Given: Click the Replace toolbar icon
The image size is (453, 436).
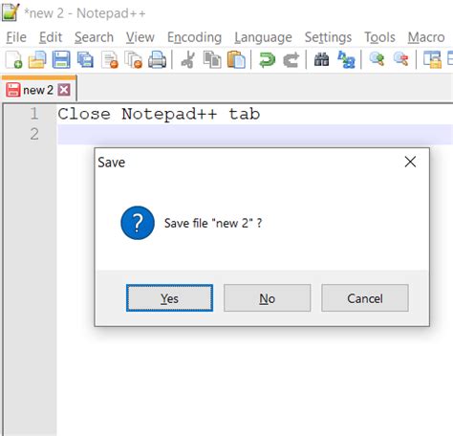Looking at the screenshot, I should tap(346, 60).
